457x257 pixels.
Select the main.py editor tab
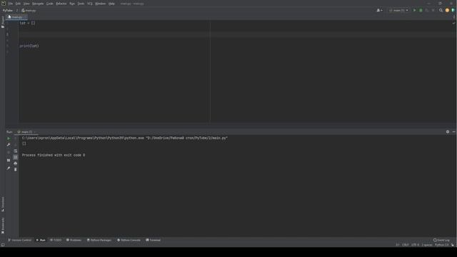[x=16, y=17]
